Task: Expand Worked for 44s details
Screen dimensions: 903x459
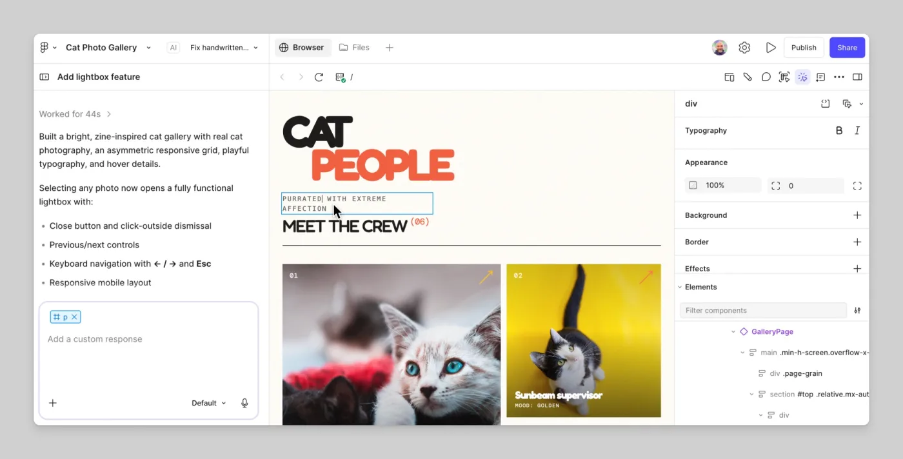Action: [x=75, y=114]
